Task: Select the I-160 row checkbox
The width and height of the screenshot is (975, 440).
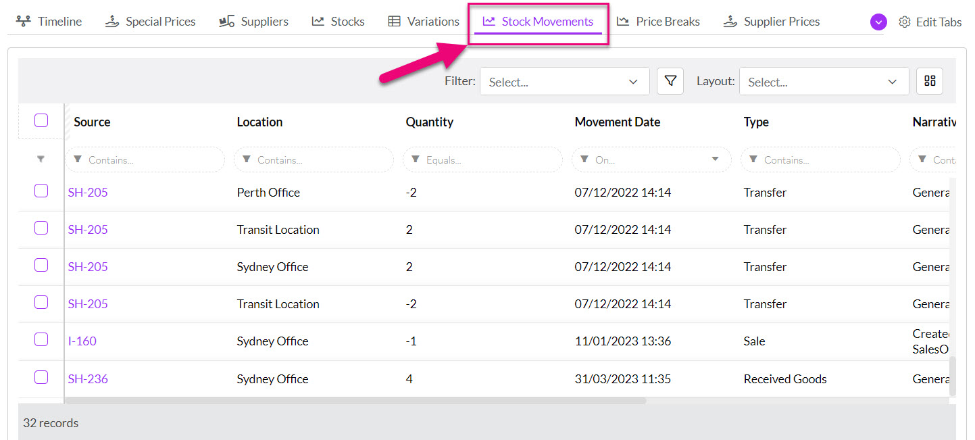Action: (41, 339)
